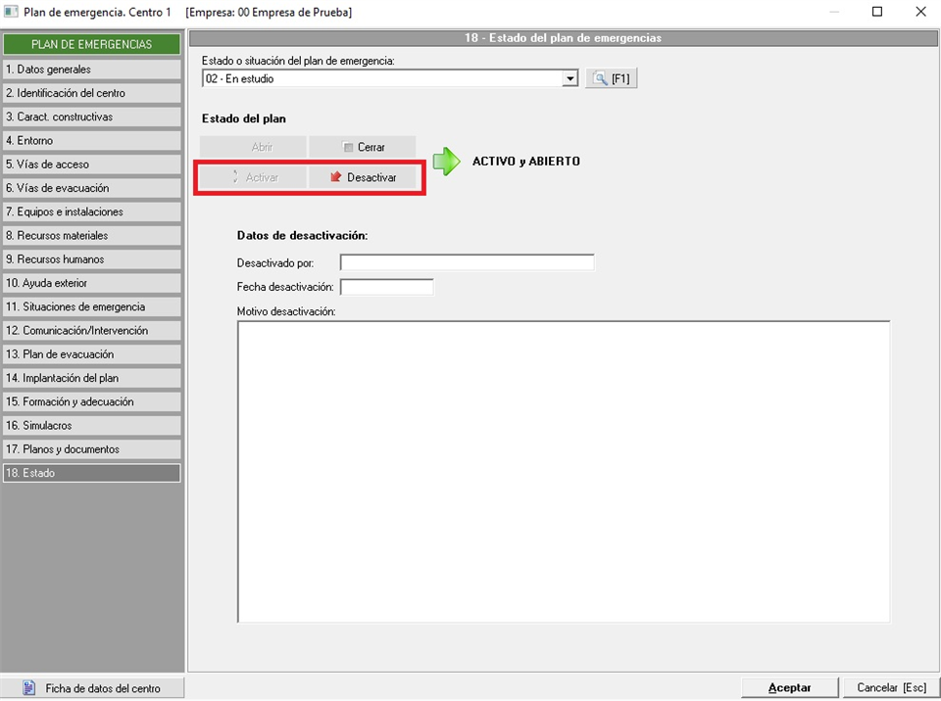941x701 pixels.
Task: Open the Estado o situación combo box
Action: click(382, 78)
